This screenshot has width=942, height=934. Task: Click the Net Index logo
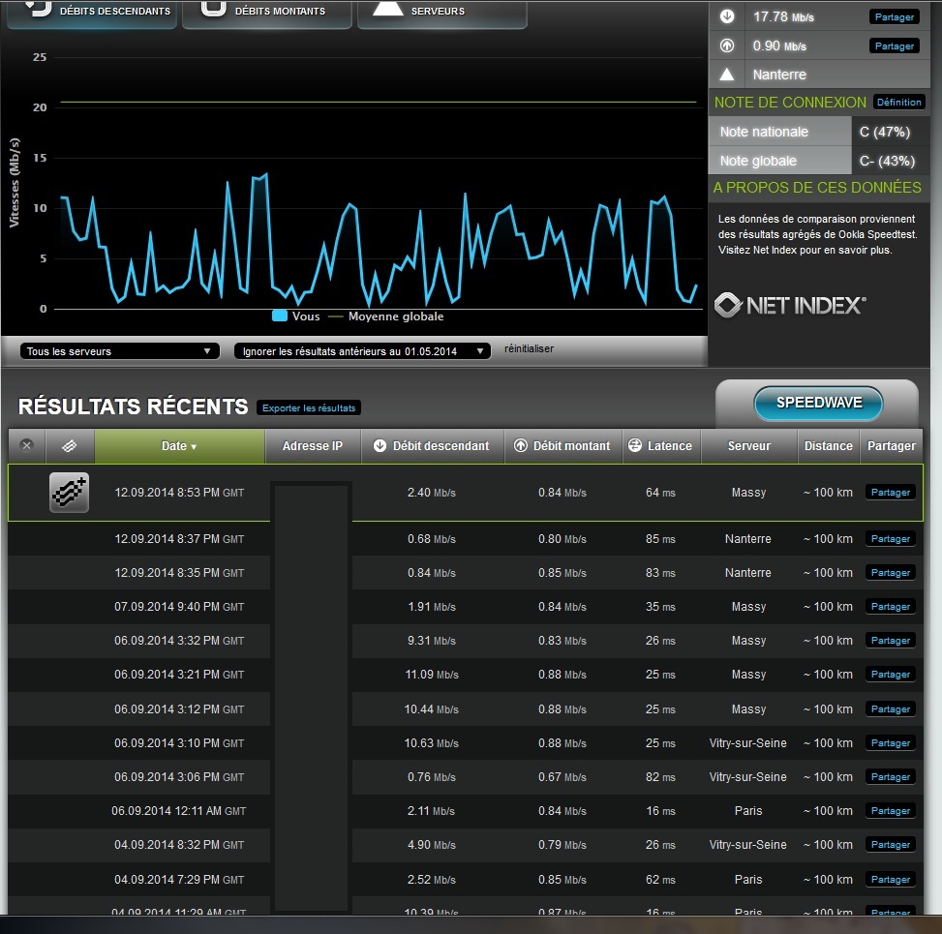[790, 306]
